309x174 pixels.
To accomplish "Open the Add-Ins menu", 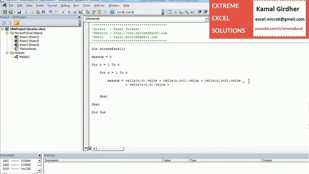I will (x=99, y=5).
